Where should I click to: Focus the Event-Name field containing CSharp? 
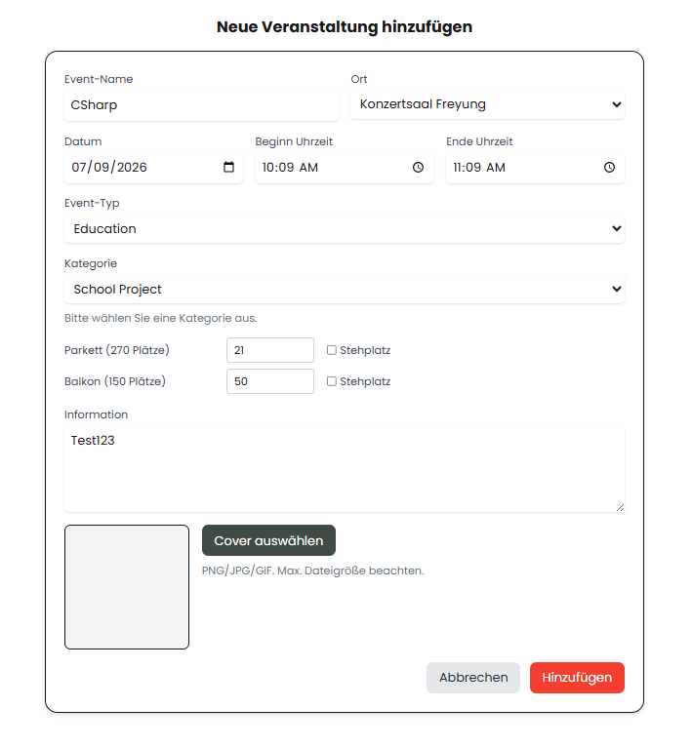[x=201, y=105]
